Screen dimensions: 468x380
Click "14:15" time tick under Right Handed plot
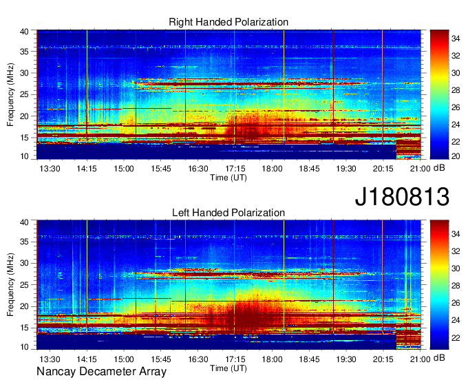87,169
